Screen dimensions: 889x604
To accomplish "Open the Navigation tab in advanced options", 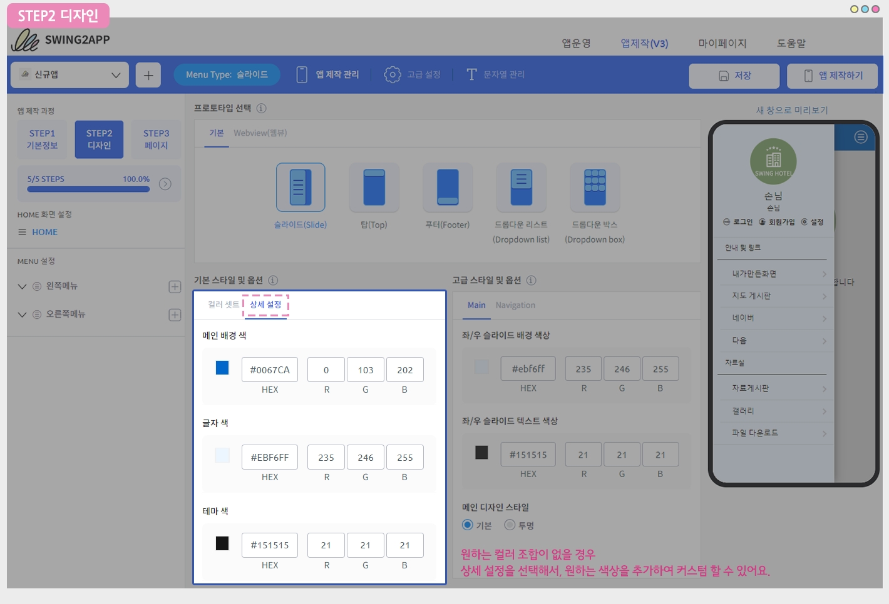I will click(515, 305).
